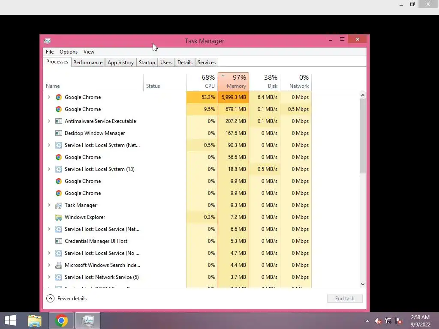This screenshot has width=439, height=329.
Task: Click the Antimalware Service Executable icon
Action: coord(58,121)
